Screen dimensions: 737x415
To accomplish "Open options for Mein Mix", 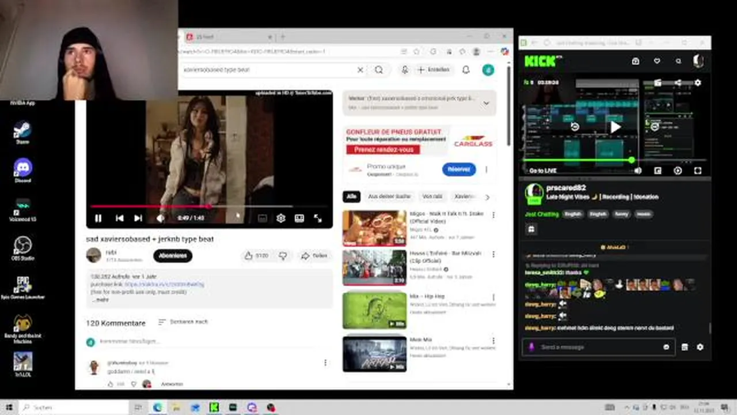I will click(493, 341).
